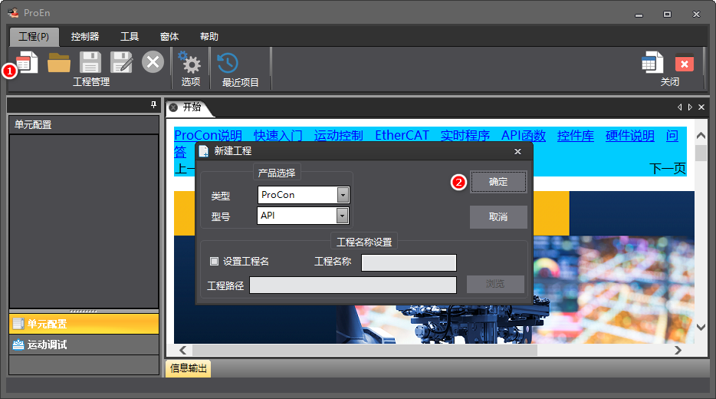Open the 信息输出 tab
This screenshot has height=399, width=716.
[x=188, y=368]
